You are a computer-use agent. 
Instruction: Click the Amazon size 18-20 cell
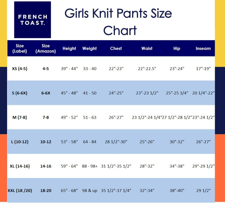(x=46, y=190)
